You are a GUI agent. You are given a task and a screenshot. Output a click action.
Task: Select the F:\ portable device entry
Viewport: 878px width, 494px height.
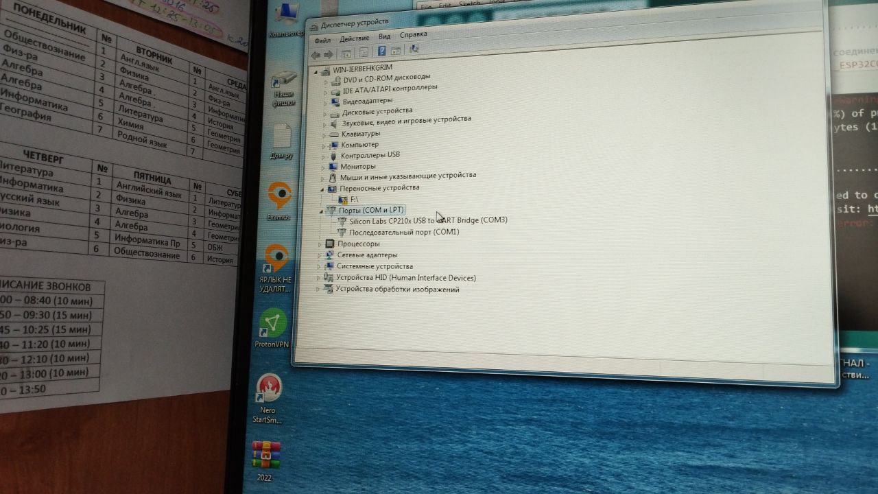pos(355,199)
